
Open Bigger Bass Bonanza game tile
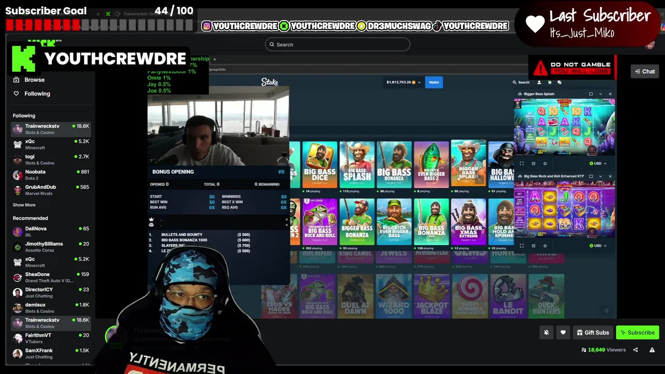pyautogui.click(x=357, y=222)
